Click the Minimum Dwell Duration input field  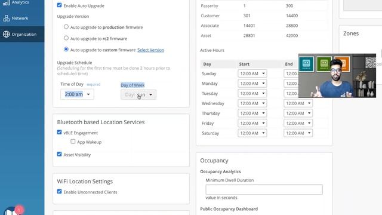(264, 189)
